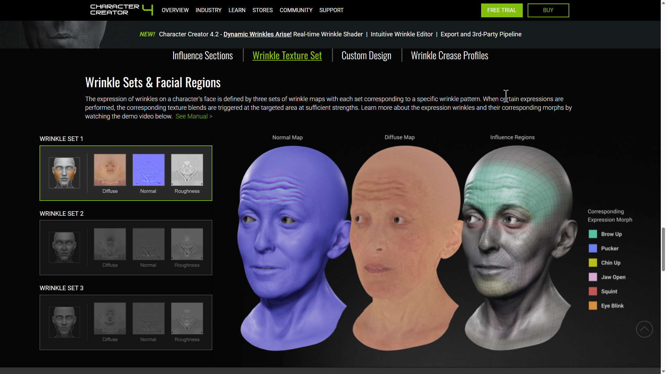This screenshot has height=374, width=666.
Task: Open the Learn menu
Action: click(237, 10)
